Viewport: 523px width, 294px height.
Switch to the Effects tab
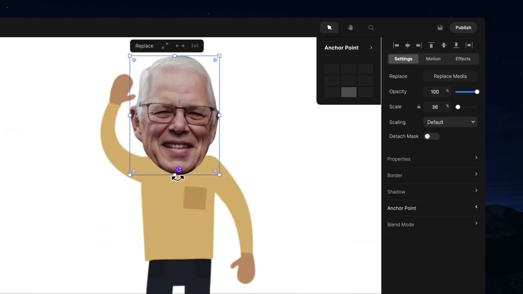463,59
